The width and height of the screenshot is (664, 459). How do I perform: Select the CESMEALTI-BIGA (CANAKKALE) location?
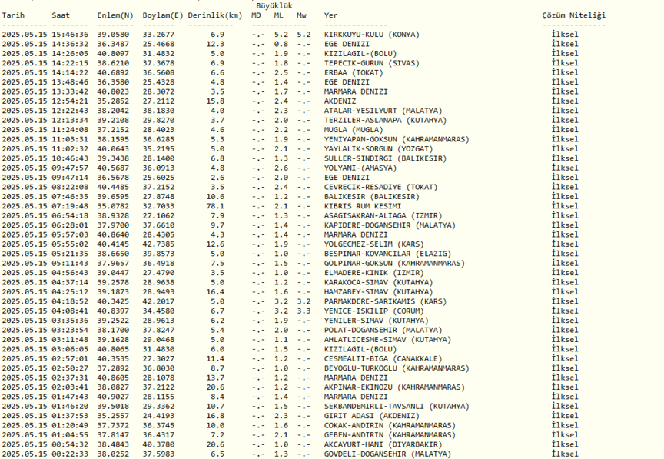click(x=382, y=358)
